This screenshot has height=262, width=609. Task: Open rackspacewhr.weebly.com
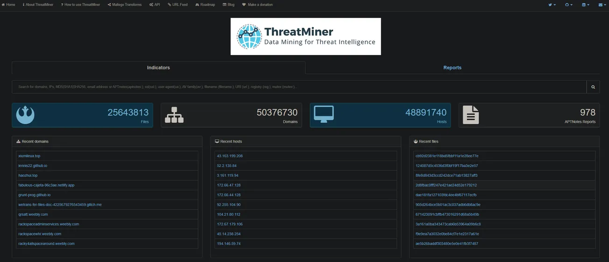tap(40, 234)
